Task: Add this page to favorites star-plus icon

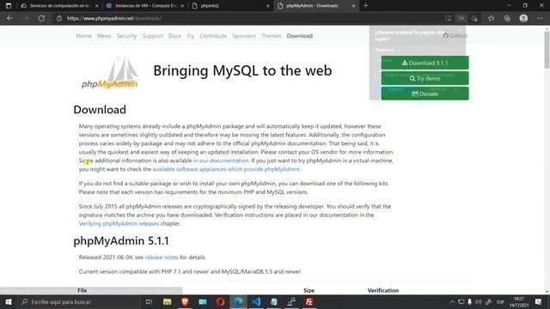Action: point(474,18)
